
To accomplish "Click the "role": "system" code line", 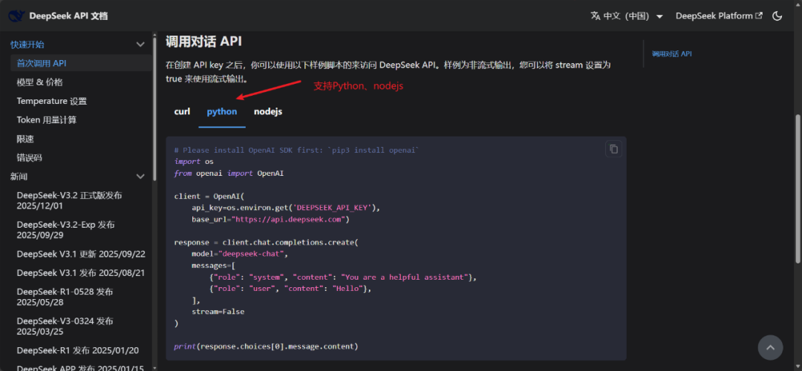I will point(342,277).
